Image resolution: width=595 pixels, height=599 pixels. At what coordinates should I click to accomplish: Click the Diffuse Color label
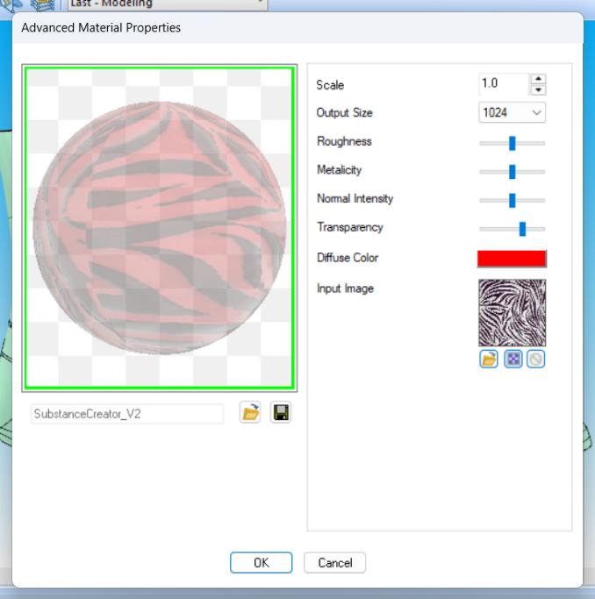(x=348, y=258)
